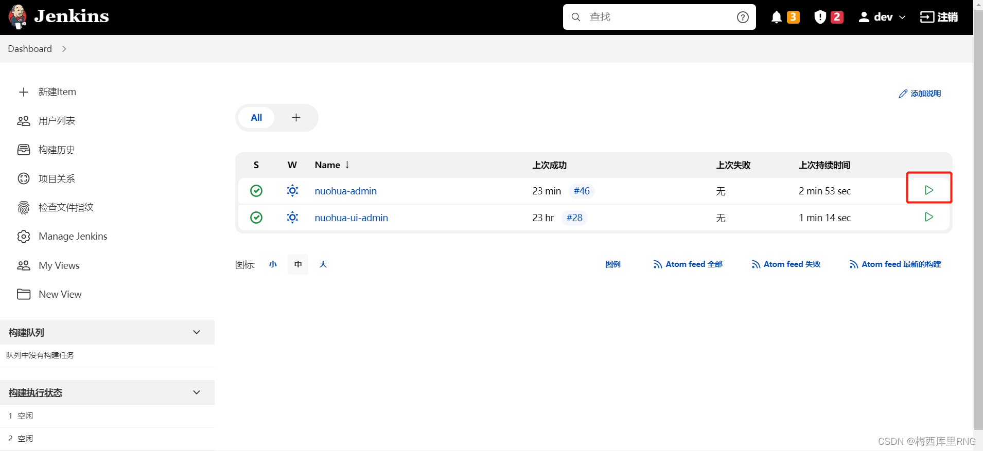Open the search help question-mark icon
The height and width of the screenshot is (451, 983).
click(743, 17)
